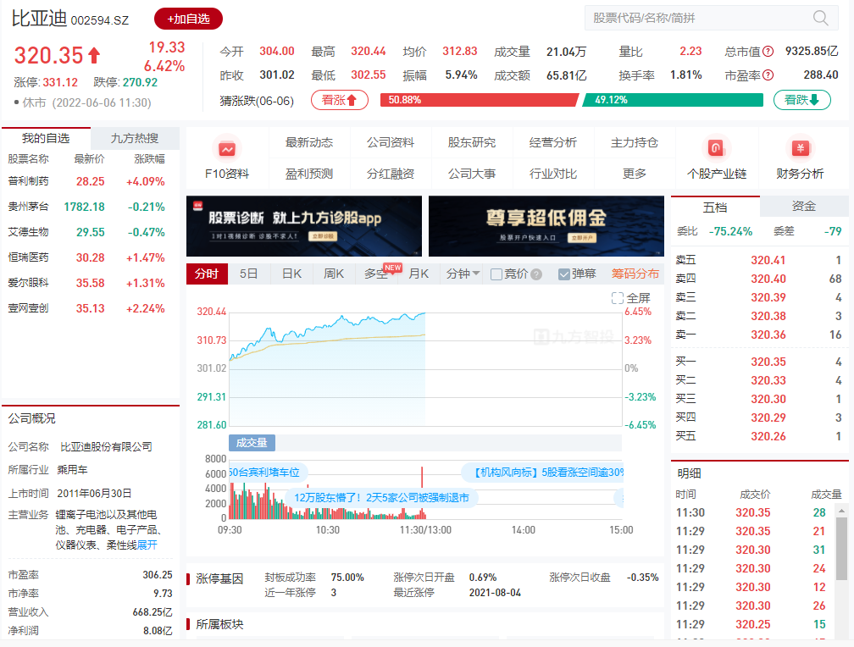The height and width of the screenshot is (647, 854).
Task: Vote 看跌 bearish button
Action: [801, 100]
